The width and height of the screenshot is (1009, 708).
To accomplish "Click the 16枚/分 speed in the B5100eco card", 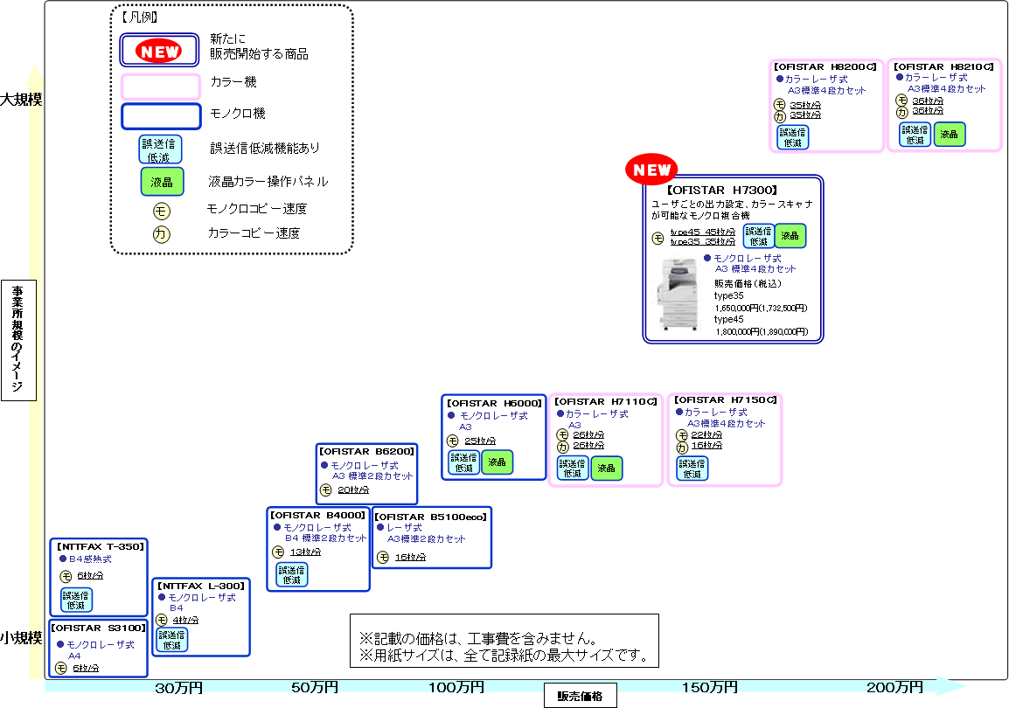I will click(x=411, y=557).
